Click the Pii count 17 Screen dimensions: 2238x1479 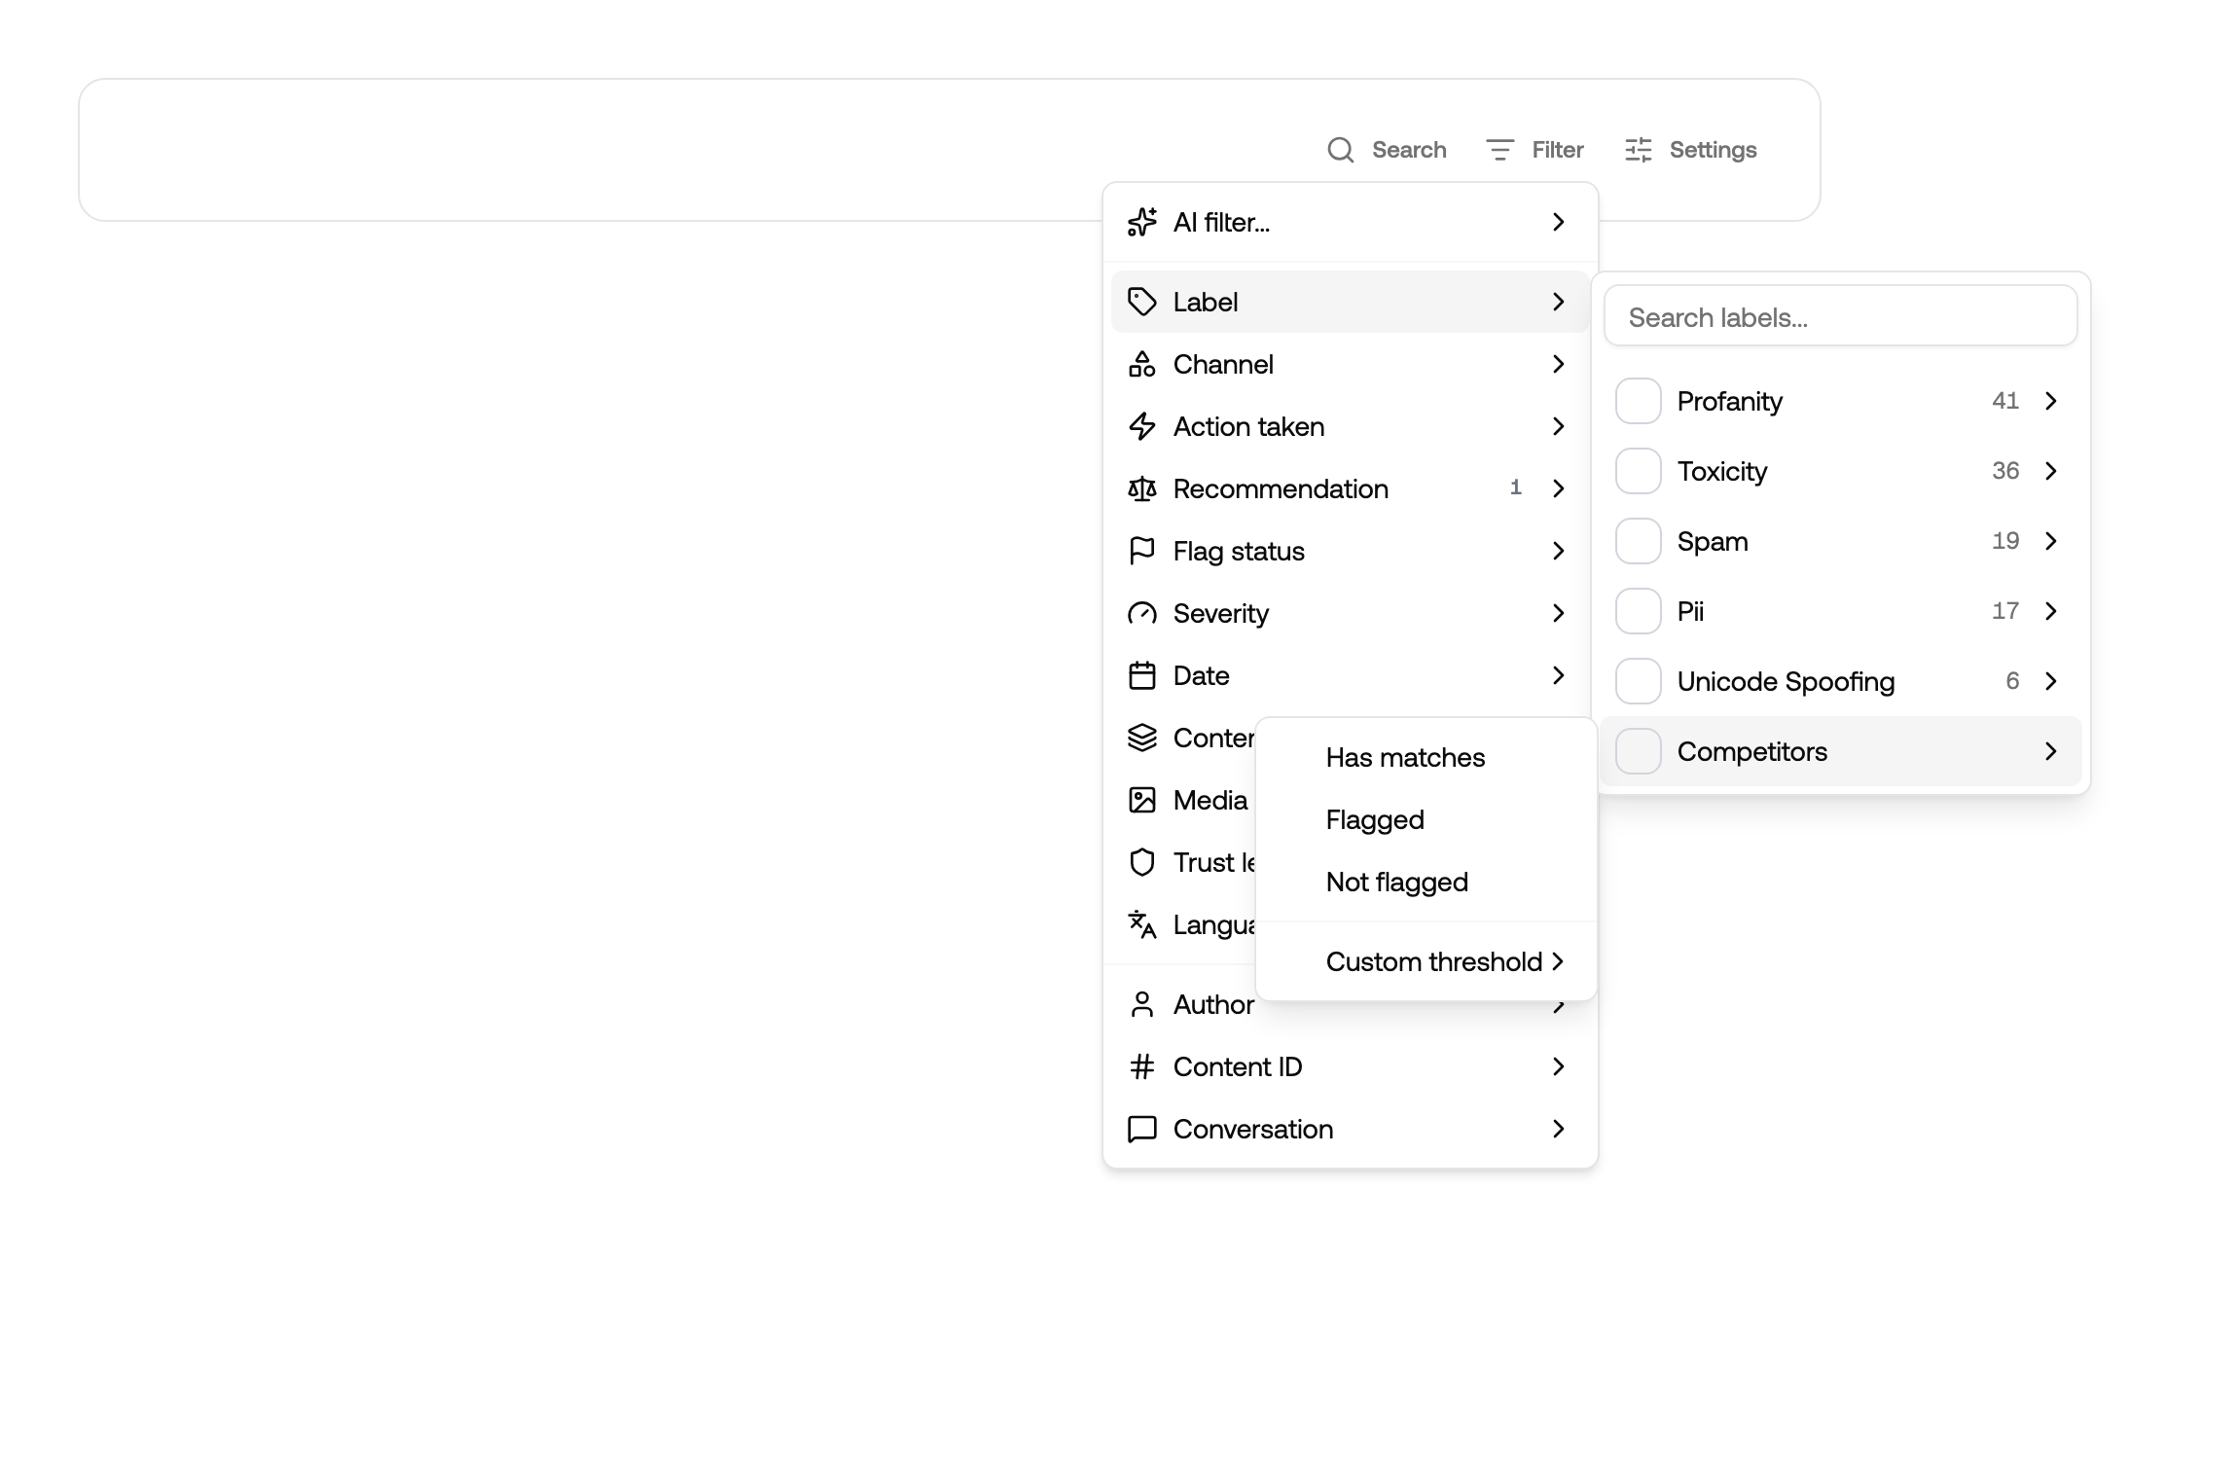coord(2005,611)
